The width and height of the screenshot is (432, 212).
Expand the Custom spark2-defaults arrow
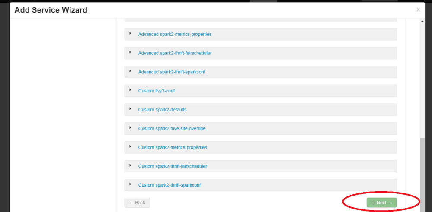point(130,109)
